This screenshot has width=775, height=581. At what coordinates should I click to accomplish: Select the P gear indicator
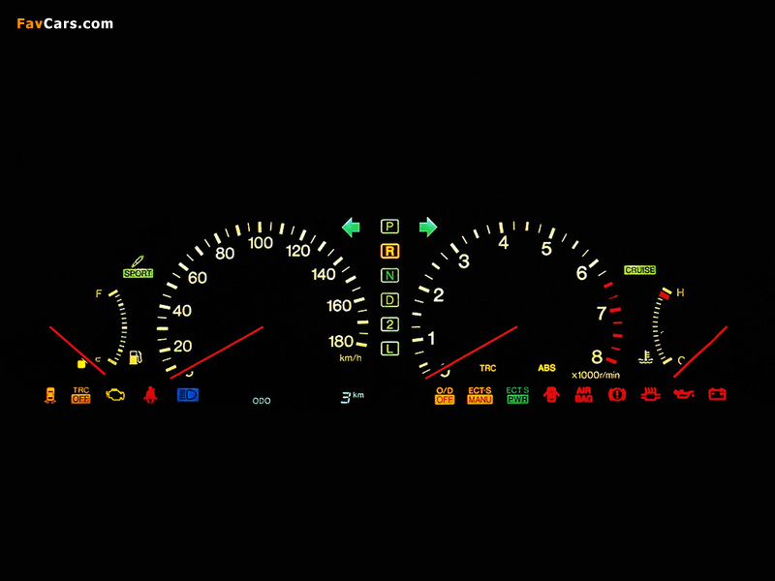pyautogui.click(x=389, y=227)
